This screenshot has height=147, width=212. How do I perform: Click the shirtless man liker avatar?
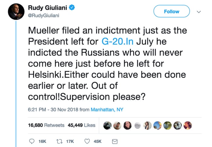(117, 125)
